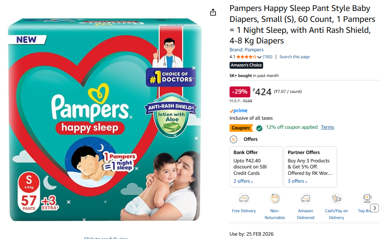The height and width of the screenshot is (239, 383).
Task: Expand the star rating dropdown arrow
Action: pyautogui.click(x=259, y=57)
